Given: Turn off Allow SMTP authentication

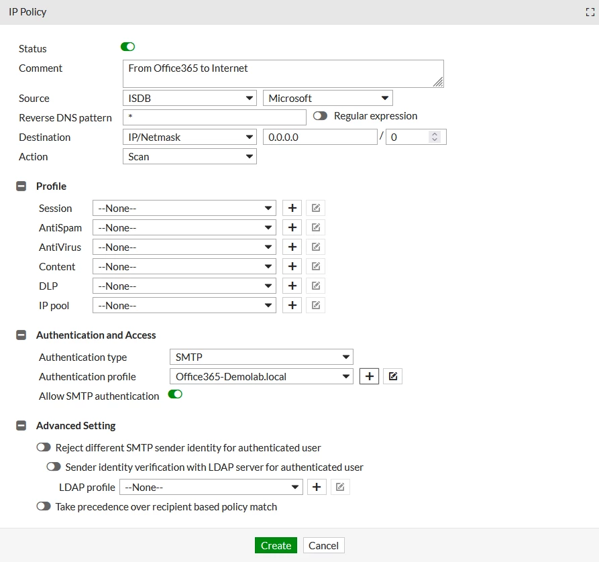Looking at the screenshot, I should [175, 394].
